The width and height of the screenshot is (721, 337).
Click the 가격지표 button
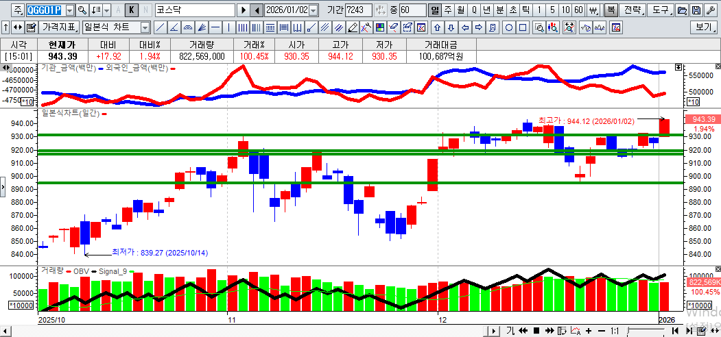click(58, 27)
